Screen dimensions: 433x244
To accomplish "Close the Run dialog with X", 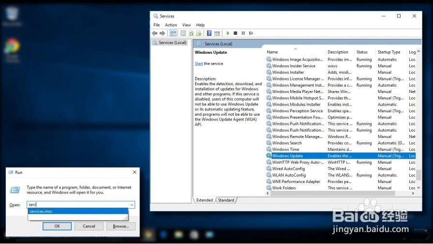I will pyautogui.click(x=135, y=172).
